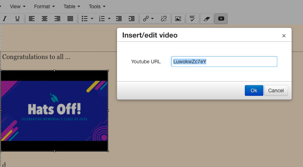The height and width of the screenshot is (167, 303).
Task: Align text left
Action: pyautogui.click(x=32, y=19)
